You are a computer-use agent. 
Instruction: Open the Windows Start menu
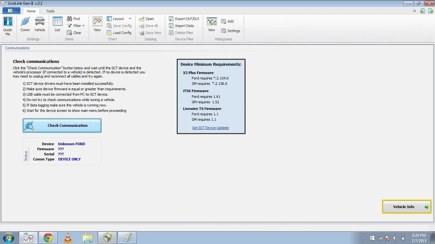tap(8, 238)
